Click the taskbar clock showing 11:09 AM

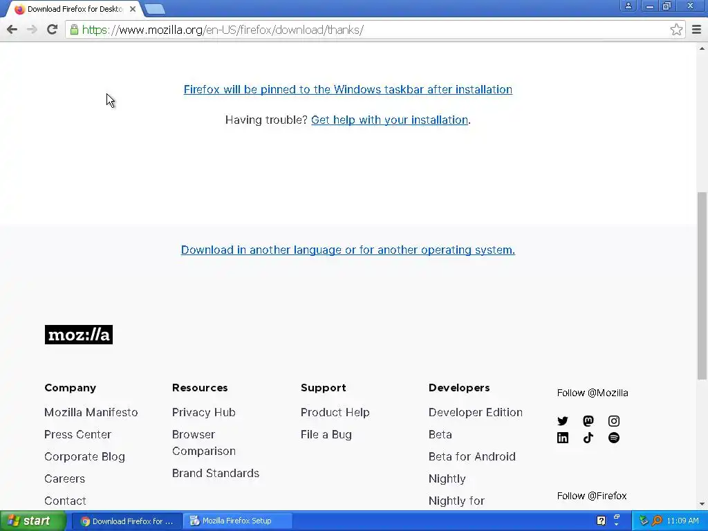coord(682,521)
